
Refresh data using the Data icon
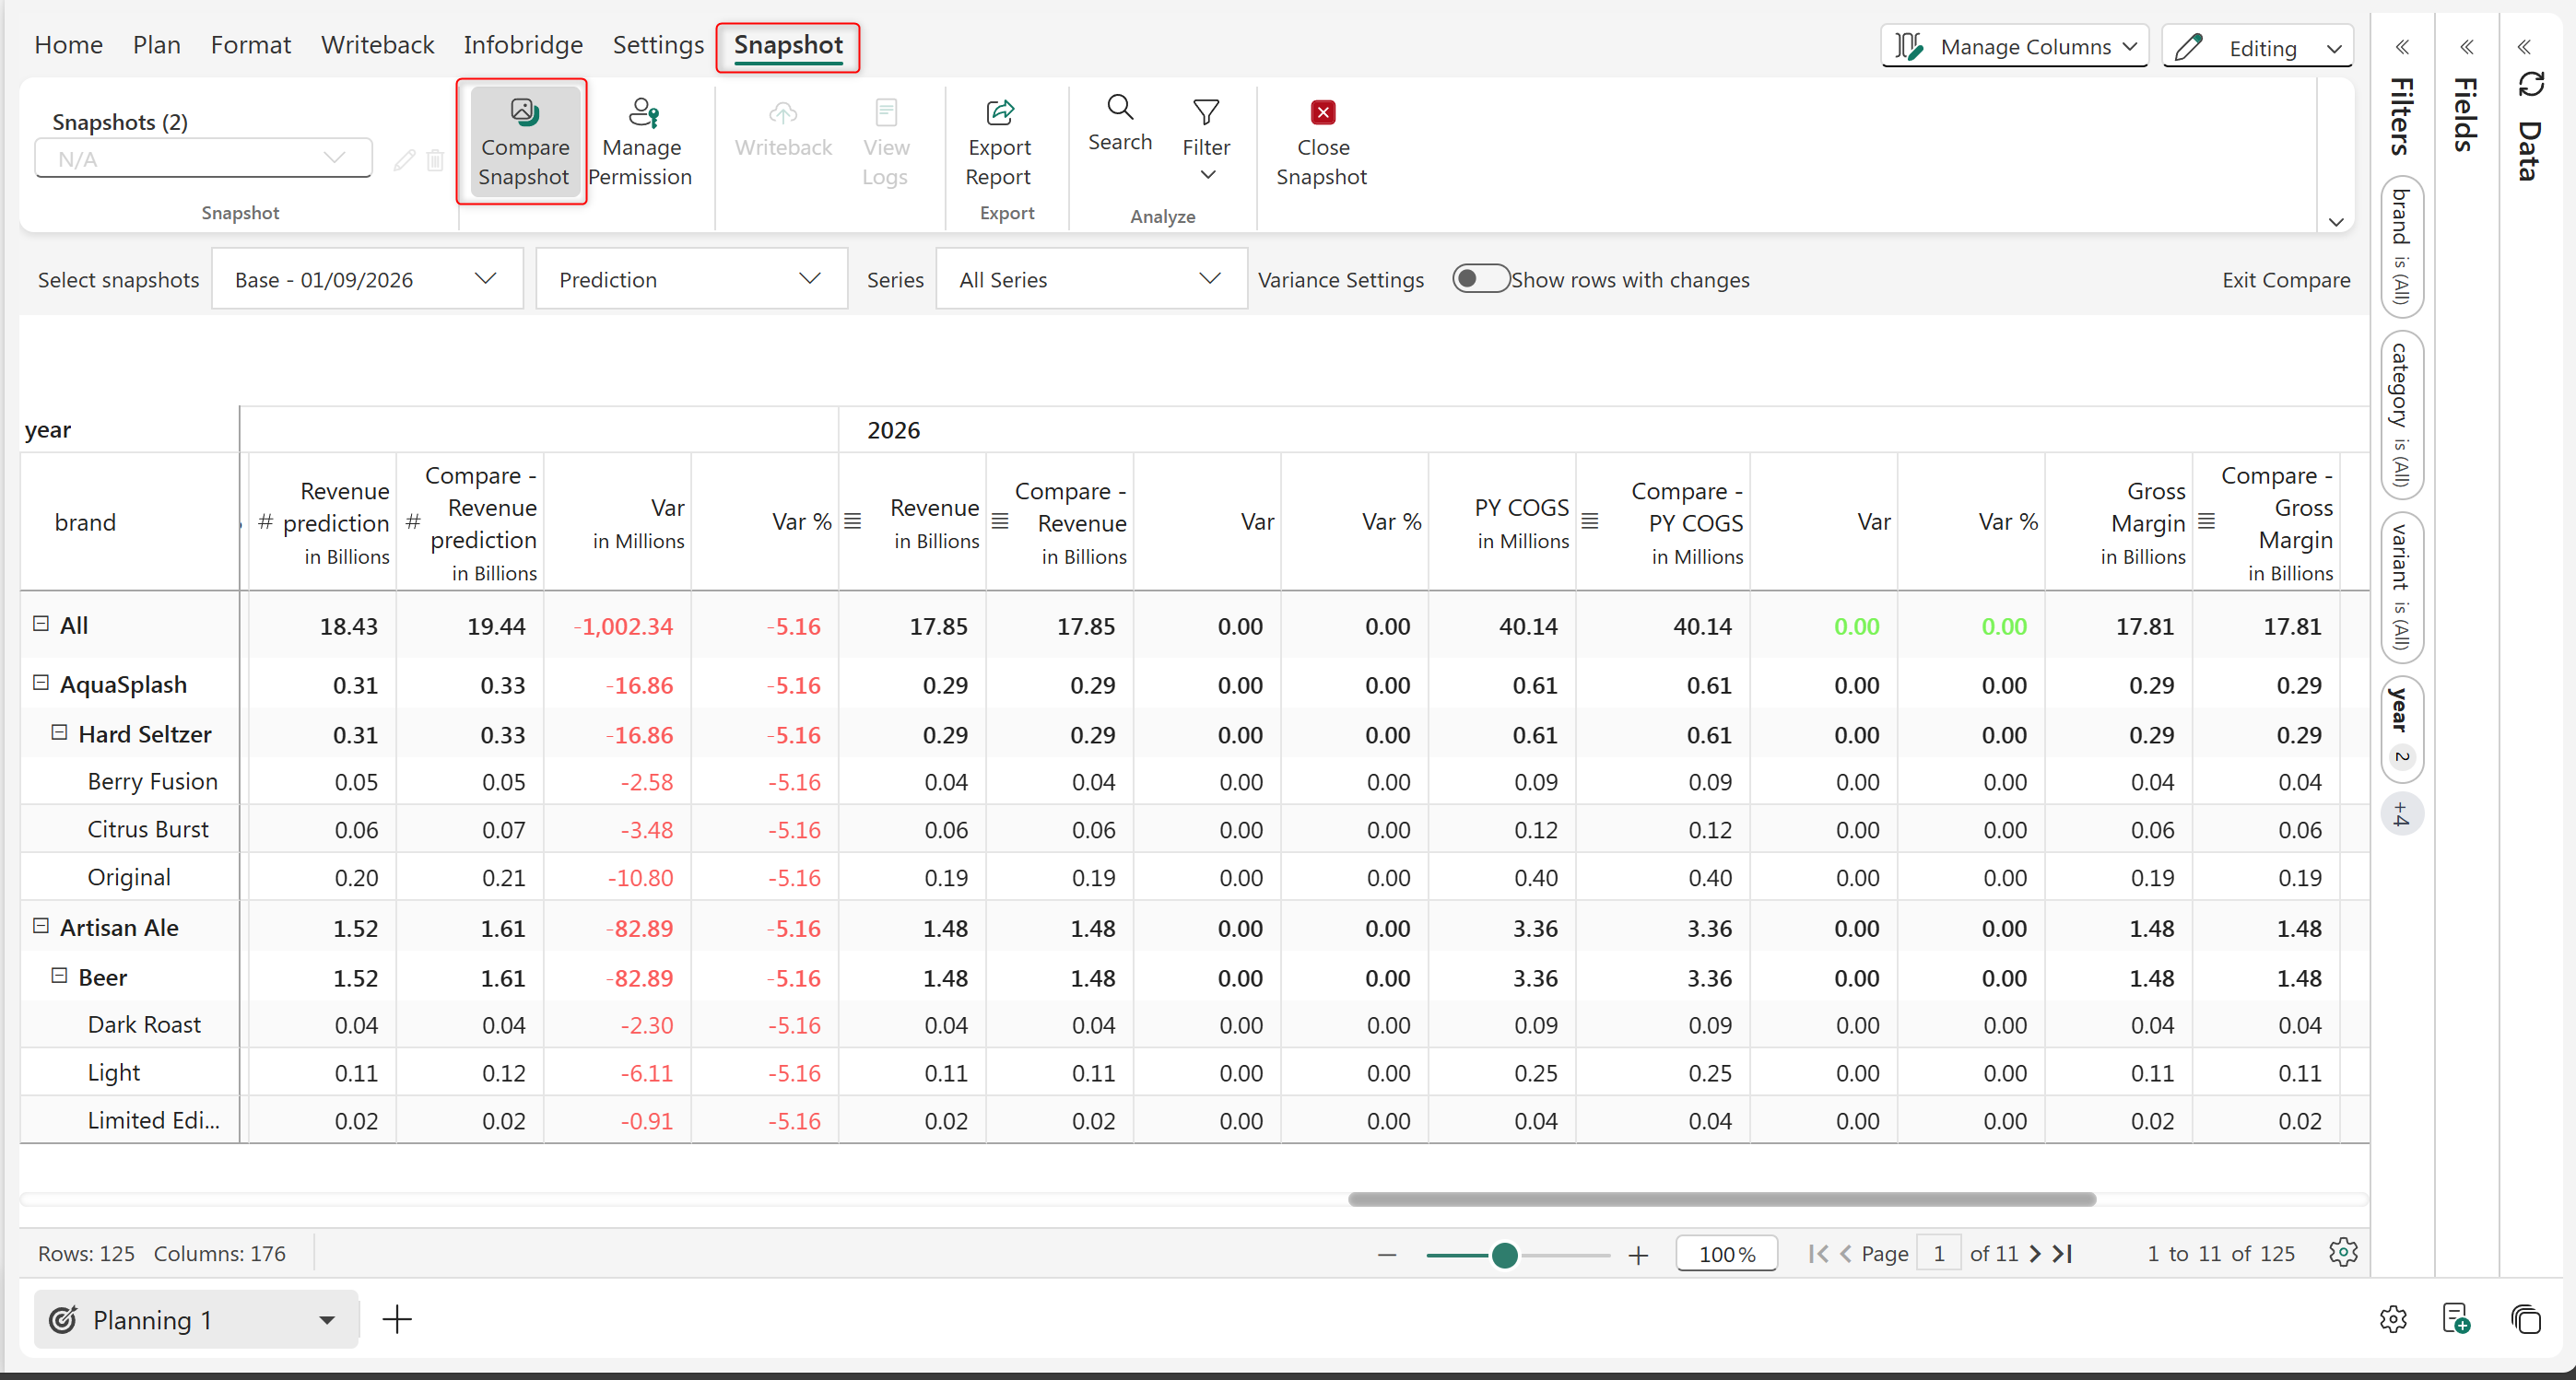pyautogui.click(x=2531, y=85)
